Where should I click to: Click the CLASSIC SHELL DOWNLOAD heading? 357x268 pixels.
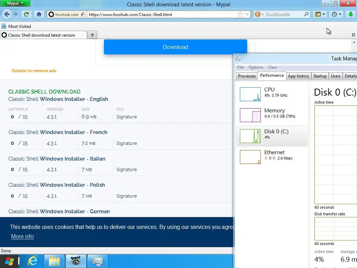click(x=44, y=92)
